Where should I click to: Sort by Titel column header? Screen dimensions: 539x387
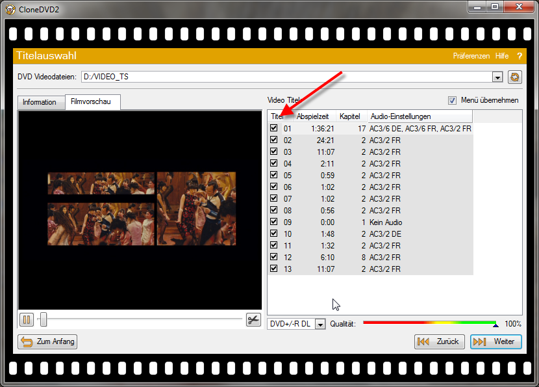[280, 116]
